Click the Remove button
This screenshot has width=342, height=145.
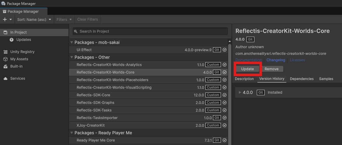coord(271,69)
